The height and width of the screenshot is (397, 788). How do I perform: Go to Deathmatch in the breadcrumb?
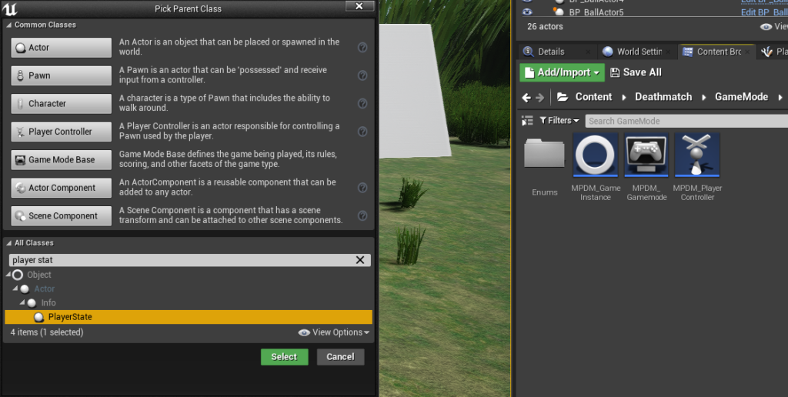tap(663, 97)
